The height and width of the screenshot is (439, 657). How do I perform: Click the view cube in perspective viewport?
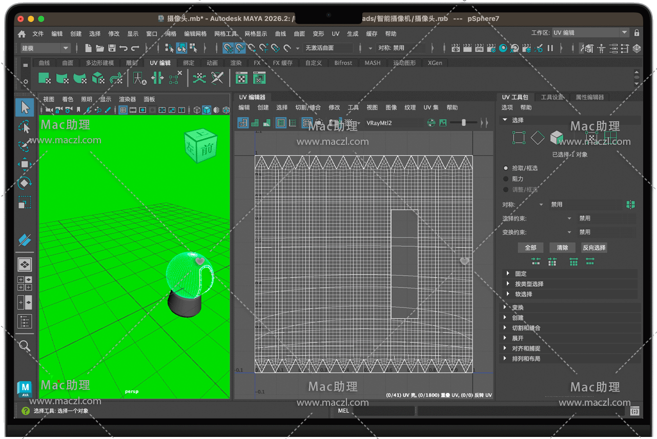point(200,146)
